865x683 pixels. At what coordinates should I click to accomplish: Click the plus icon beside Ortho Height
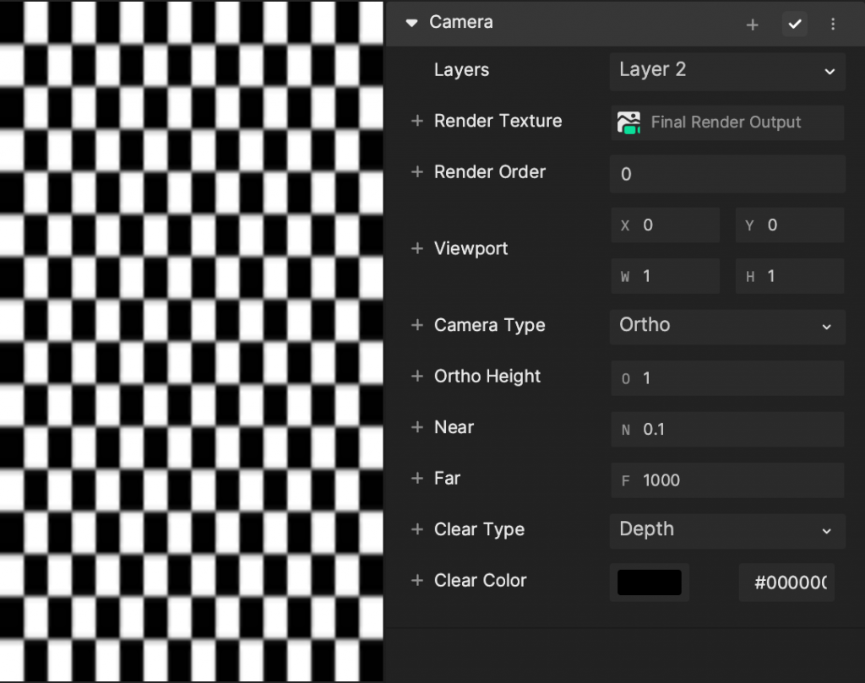pyautogui.click(x=417, y=377)
